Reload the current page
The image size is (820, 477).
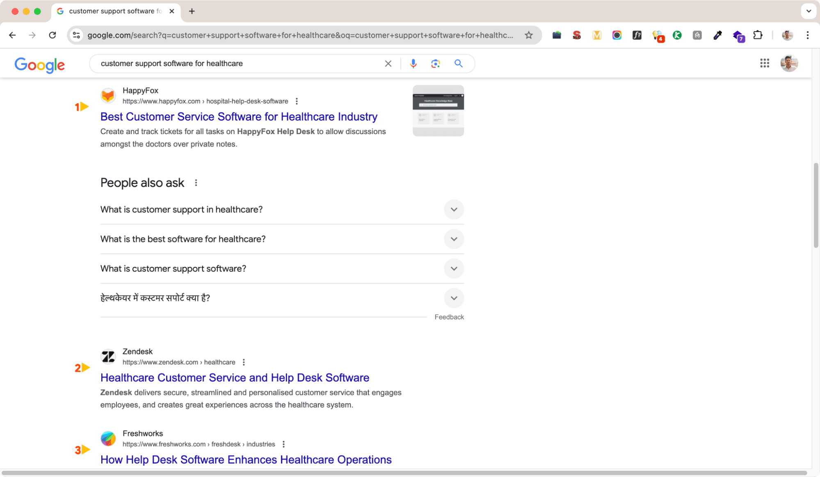coord(53,35)
